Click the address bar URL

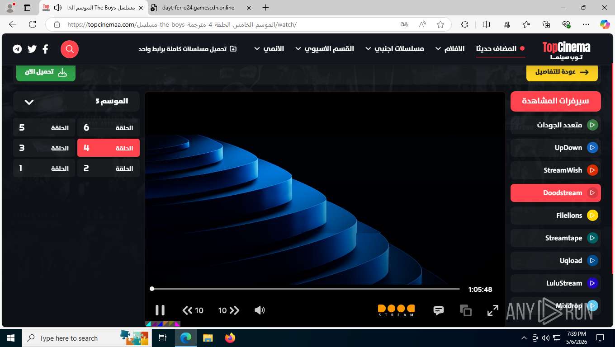[x=182, y=24]
